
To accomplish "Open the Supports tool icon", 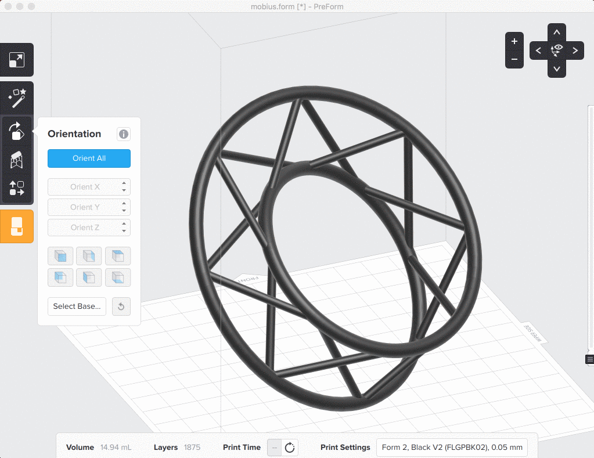I will (17, 160).
